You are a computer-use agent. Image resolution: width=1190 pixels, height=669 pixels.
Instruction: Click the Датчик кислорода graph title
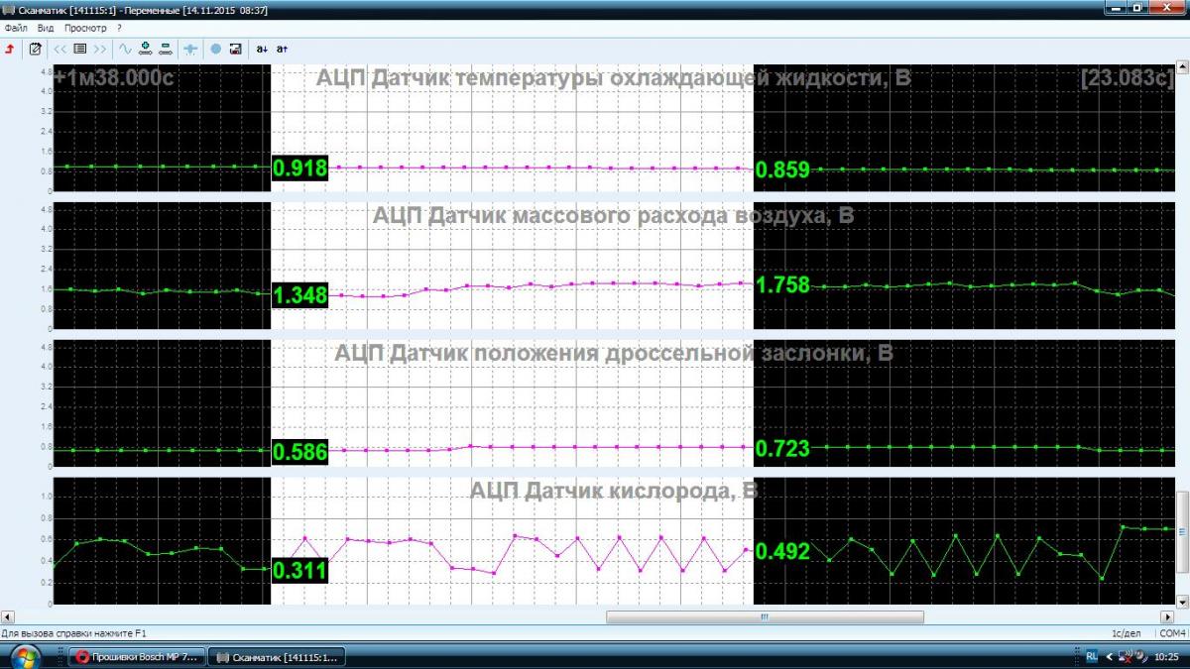point(614,490)
